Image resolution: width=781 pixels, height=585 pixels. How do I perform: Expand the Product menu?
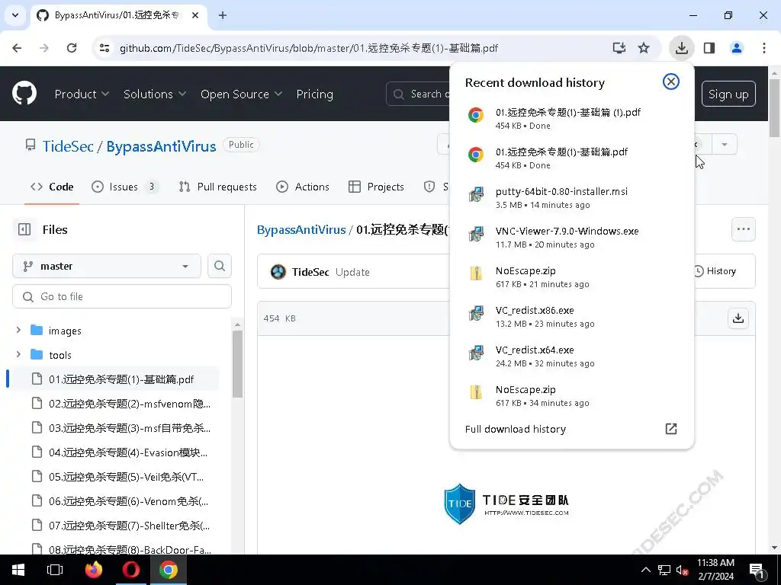pyautogui.click(x=82, y=94)
